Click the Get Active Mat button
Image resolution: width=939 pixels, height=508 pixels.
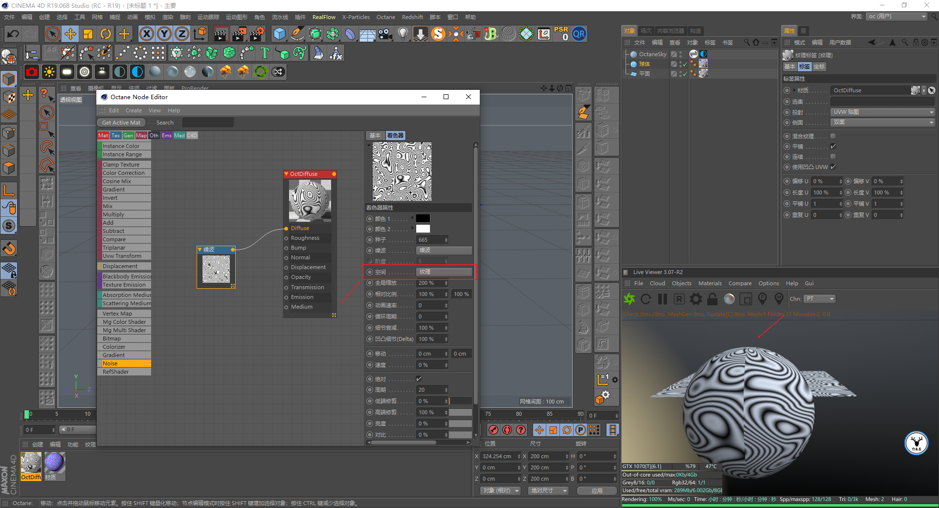[121, 123]
